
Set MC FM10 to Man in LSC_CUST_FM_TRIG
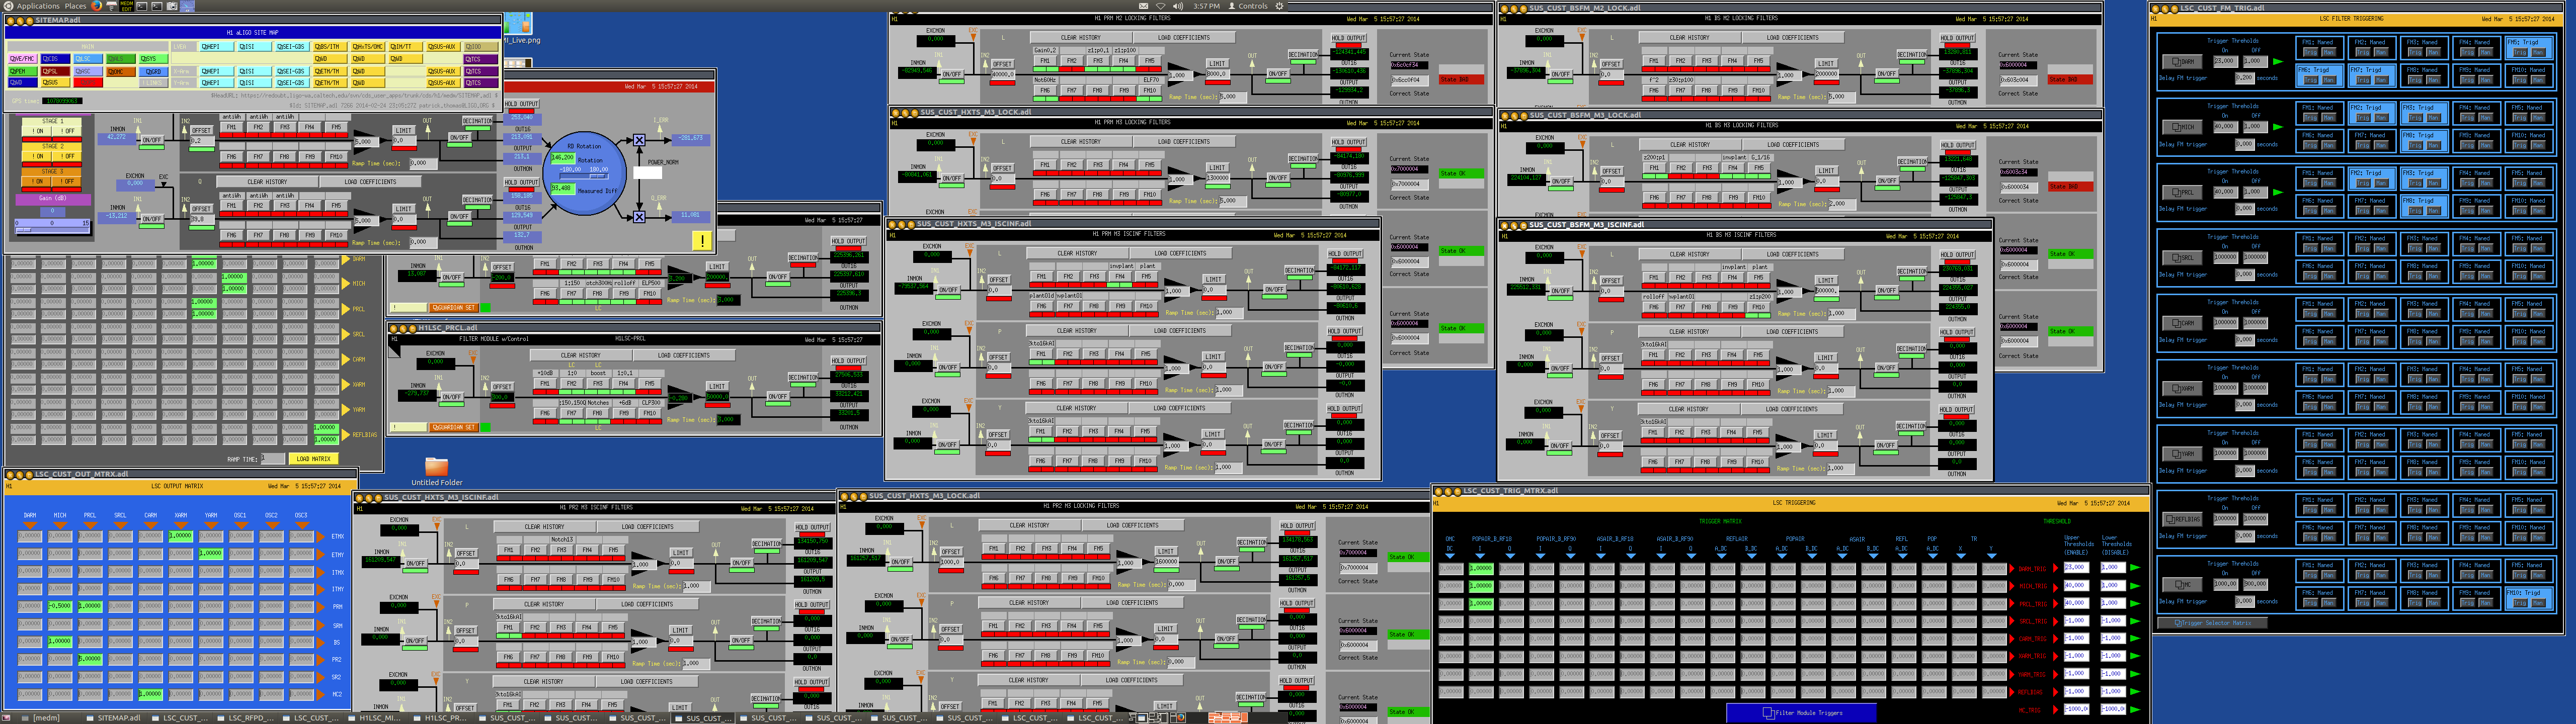click(x=2538, y=603)
